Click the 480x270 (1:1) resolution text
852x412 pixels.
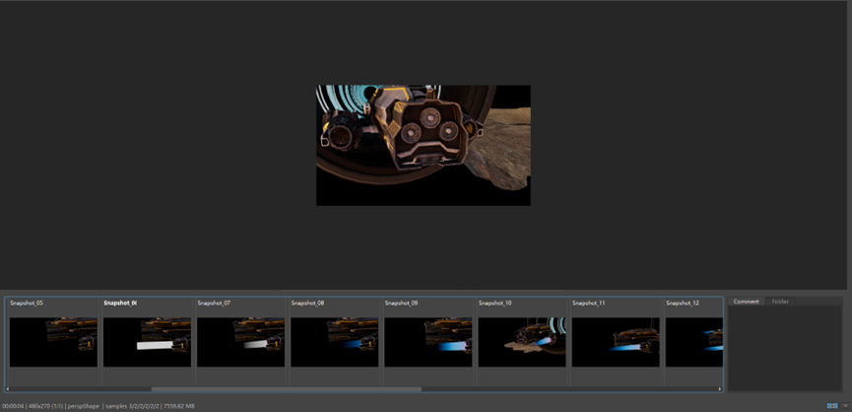click(x=46, y=406)
